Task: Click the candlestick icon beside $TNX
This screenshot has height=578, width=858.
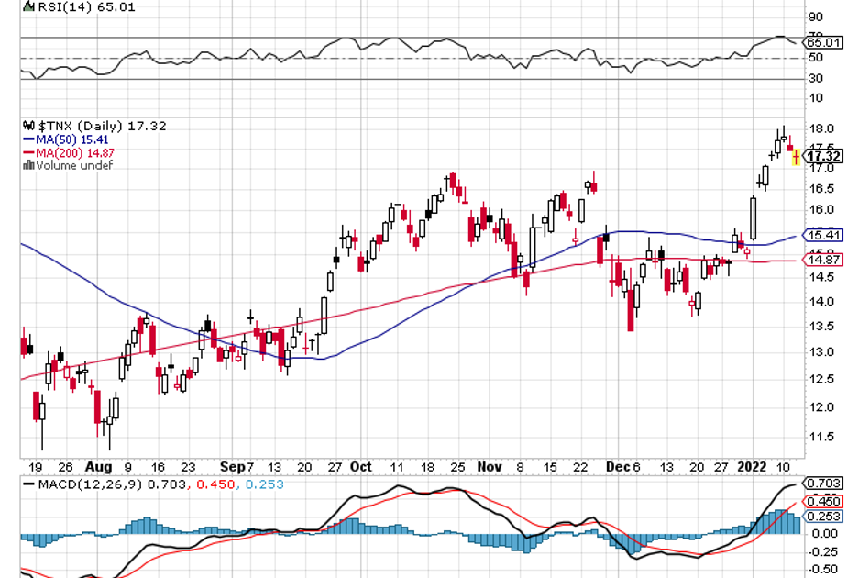Action: 27,126
